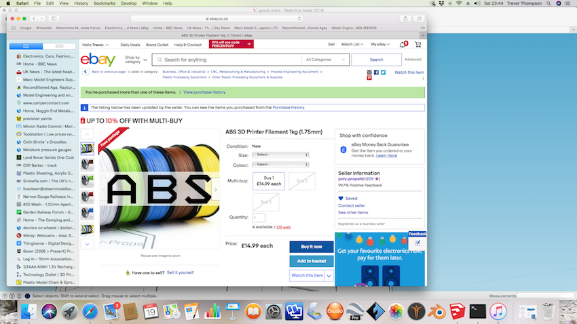
Task: Click Add to basket button
Action: click(312, 261)
